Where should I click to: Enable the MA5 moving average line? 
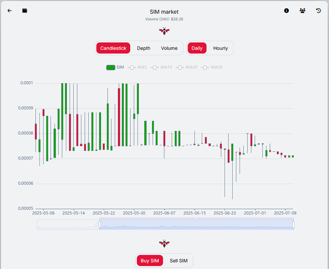click(x=137, y=67)
